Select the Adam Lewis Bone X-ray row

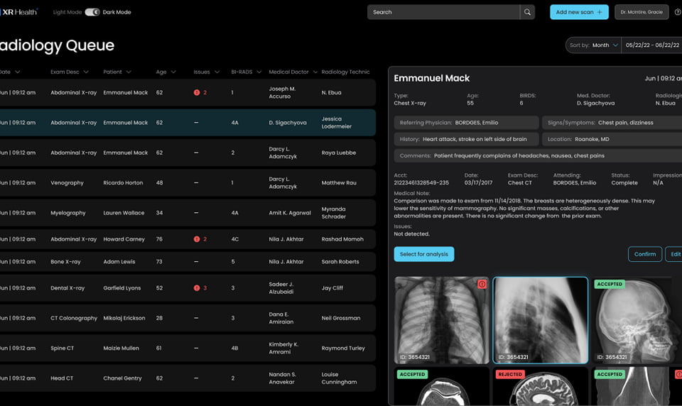point(187,262)
